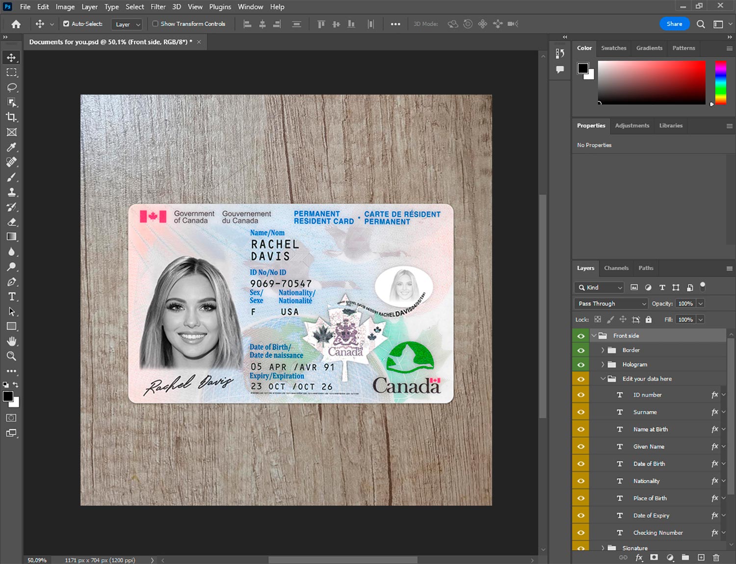Select the Crop tool
The width and height of the screenshot is (736, 564).
(x=11, y=117)
